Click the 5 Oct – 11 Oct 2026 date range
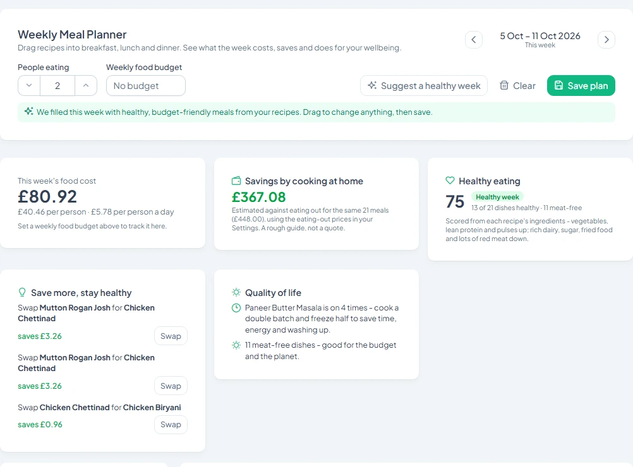The height and width of the screenshot is (467, 633). 540,36
